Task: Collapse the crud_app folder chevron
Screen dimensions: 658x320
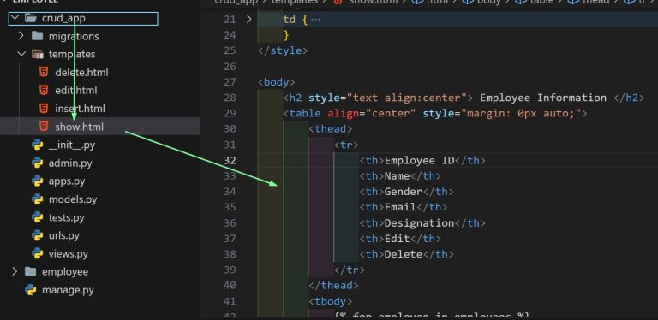Action: (x=15, y=18)
